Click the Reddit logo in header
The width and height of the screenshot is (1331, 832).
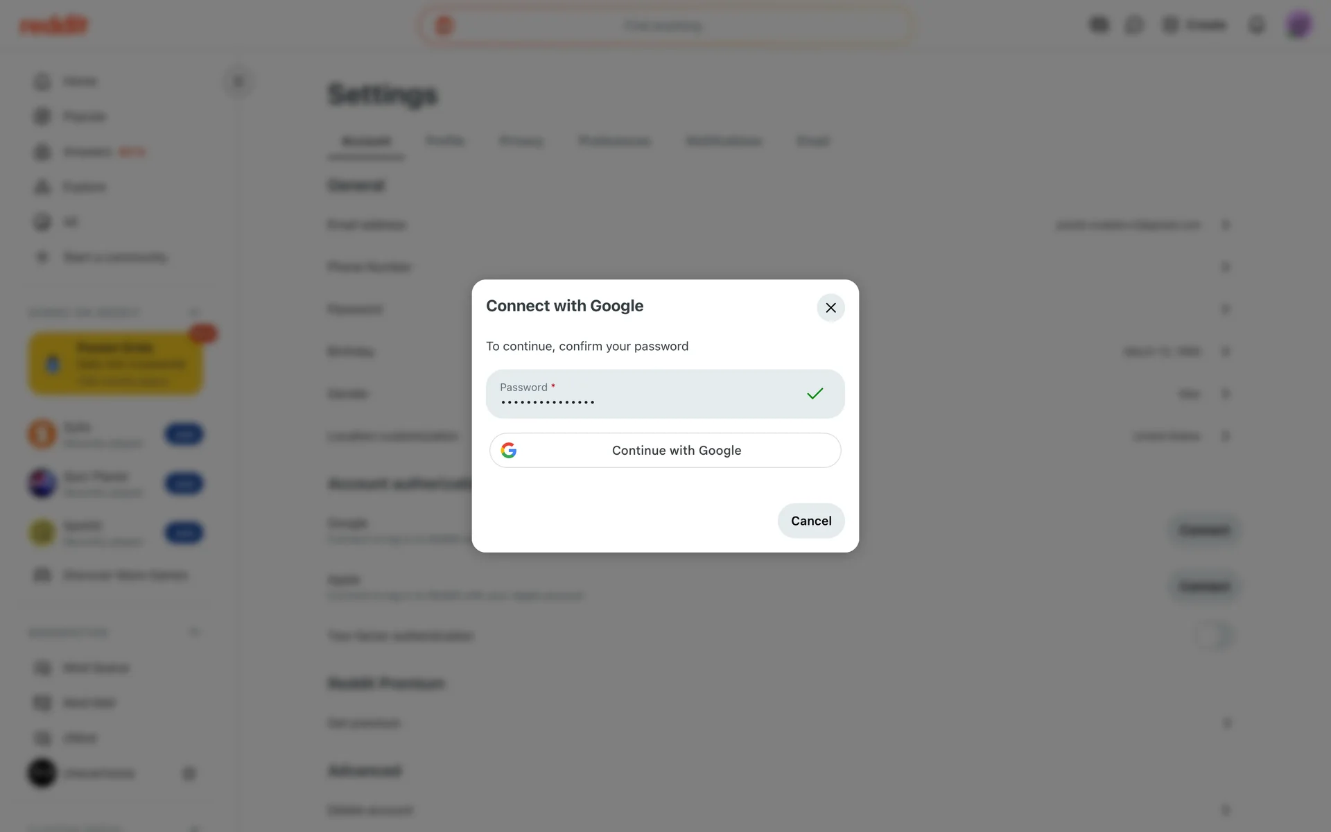coord(54,26)
